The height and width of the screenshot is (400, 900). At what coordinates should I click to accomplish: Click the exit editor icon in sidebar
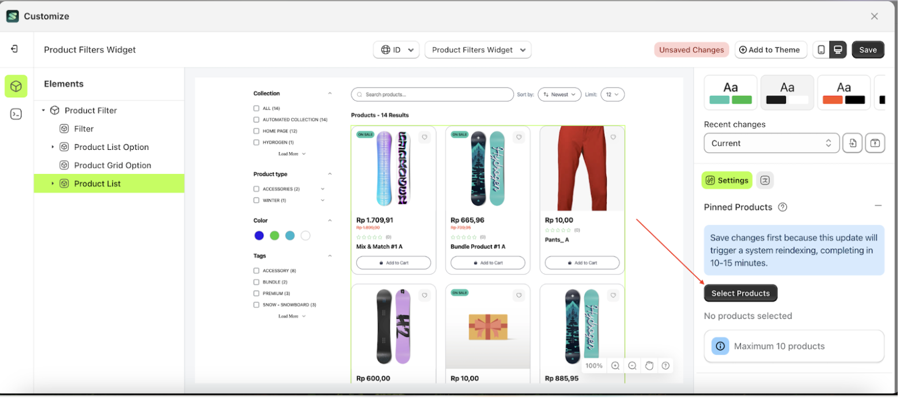point(14,50)
